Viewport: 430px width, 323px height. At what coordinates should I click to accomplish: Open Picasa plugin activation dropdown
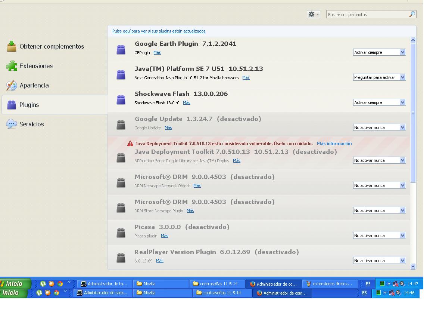coord(379,236)
